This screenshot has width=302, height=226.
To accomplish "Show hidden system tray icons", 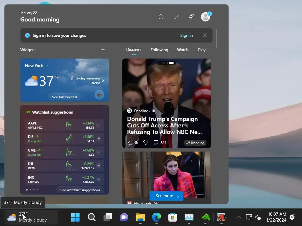I will pyautogui.click(x=238, y=217).
